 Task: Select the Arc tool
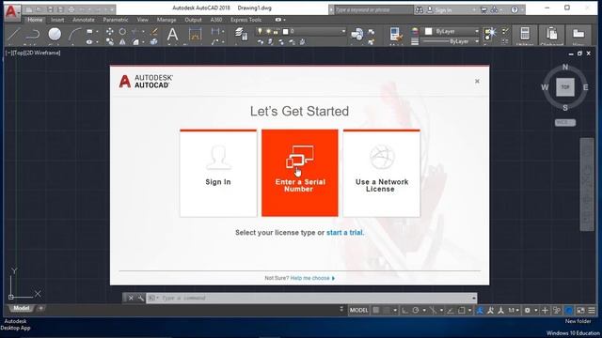(74, 35)
